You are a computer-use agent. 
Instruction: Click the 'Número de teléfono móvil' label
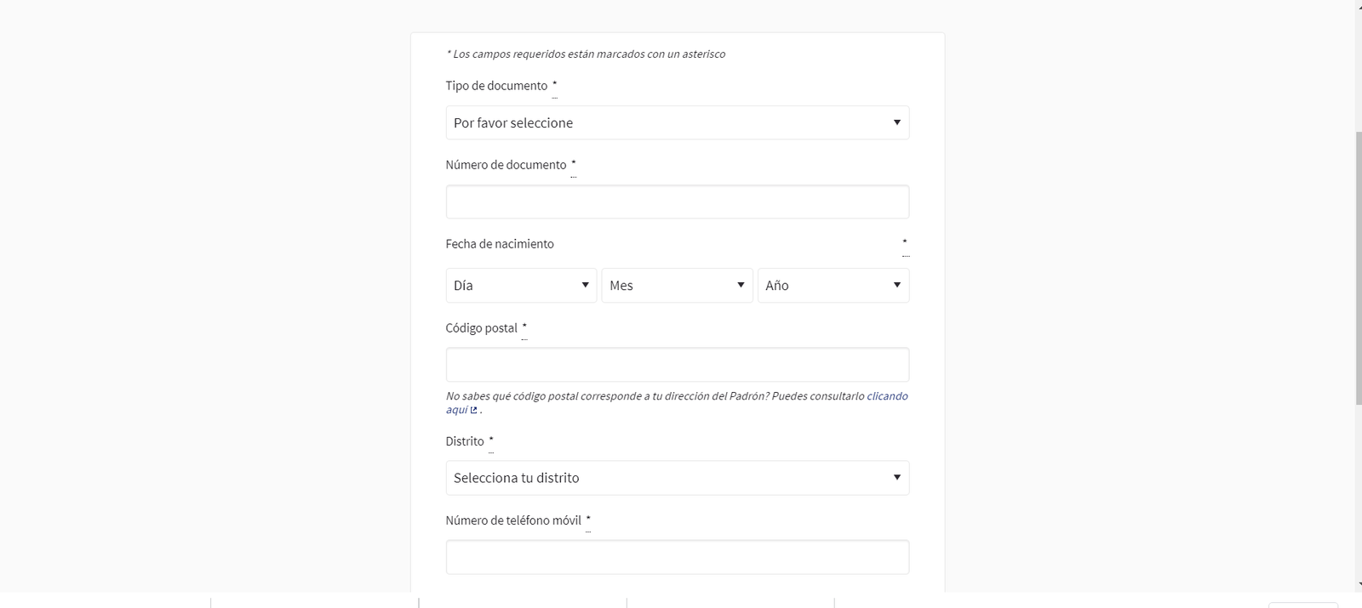513,520
